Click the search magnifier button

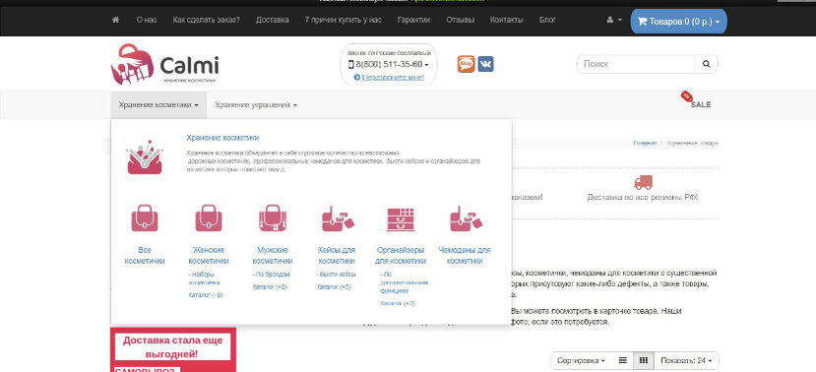pyautogui.click(x=706, y=64)
